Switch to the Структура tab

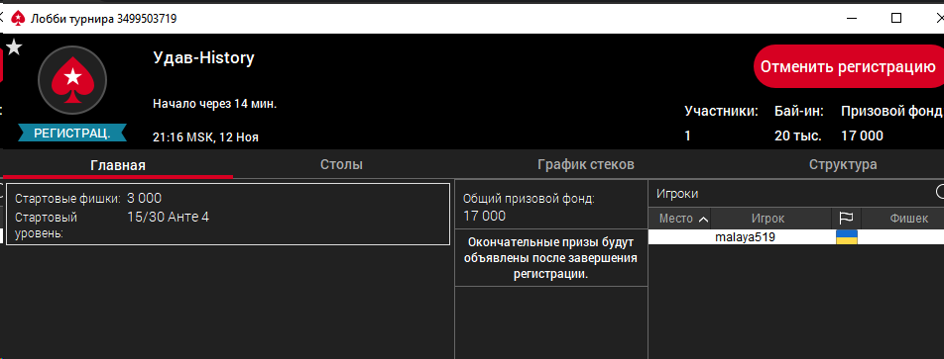[x=843, y=164]
